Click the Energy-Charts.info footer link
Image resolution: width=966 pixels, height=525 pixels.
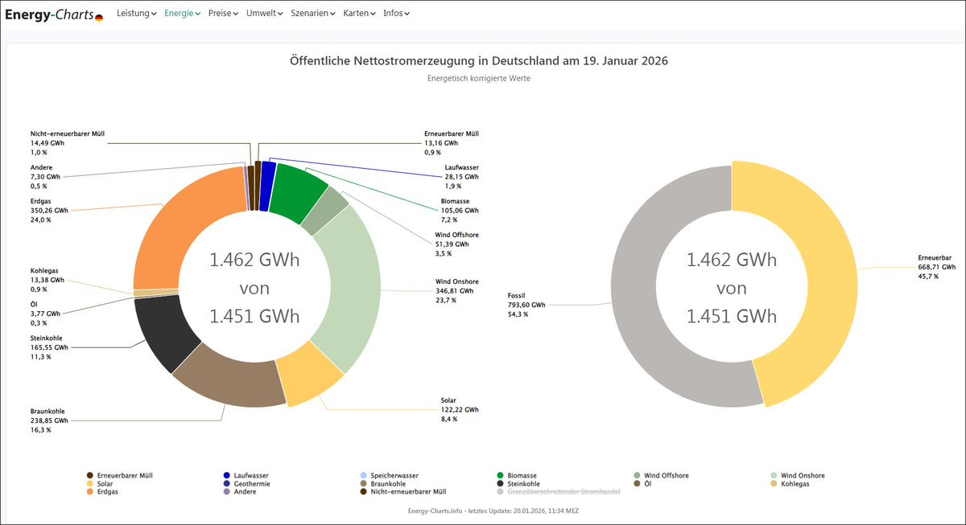436,511
